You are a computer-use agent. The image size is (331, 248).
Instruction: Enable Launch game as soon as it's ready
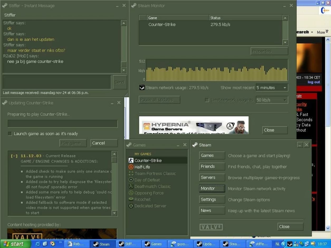[10, 134]
